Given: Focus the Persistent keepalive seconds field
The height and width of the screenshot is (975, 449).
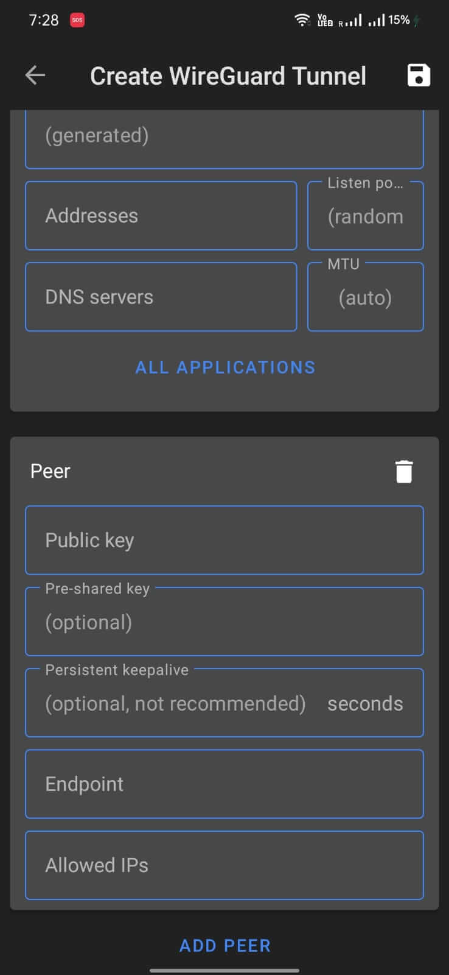Looking at the screenshot, I should point(224,703).
